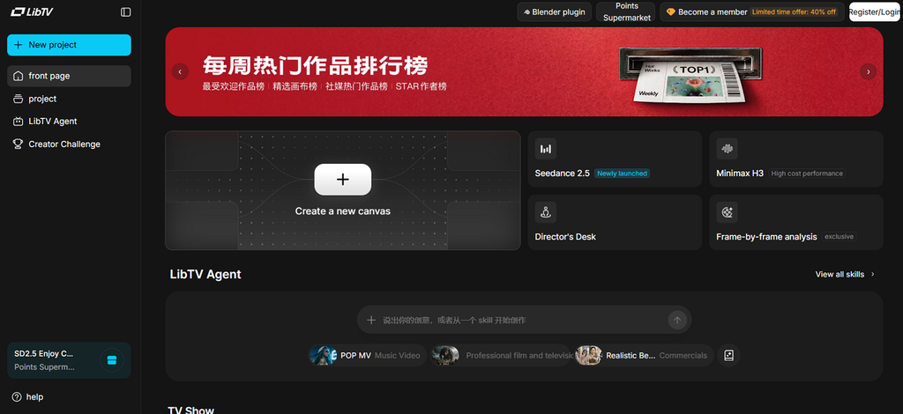The height and width of the screenshot is (414, 903).
Task: Click the plus button to create canvas
Action: 343,180
